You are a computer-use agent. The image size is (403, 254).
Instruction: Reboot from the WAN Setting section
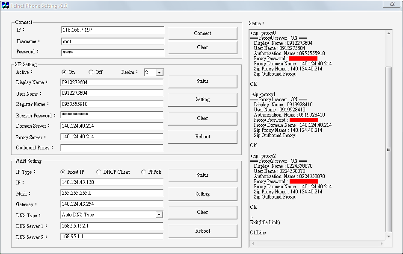[x=202, y=231]
